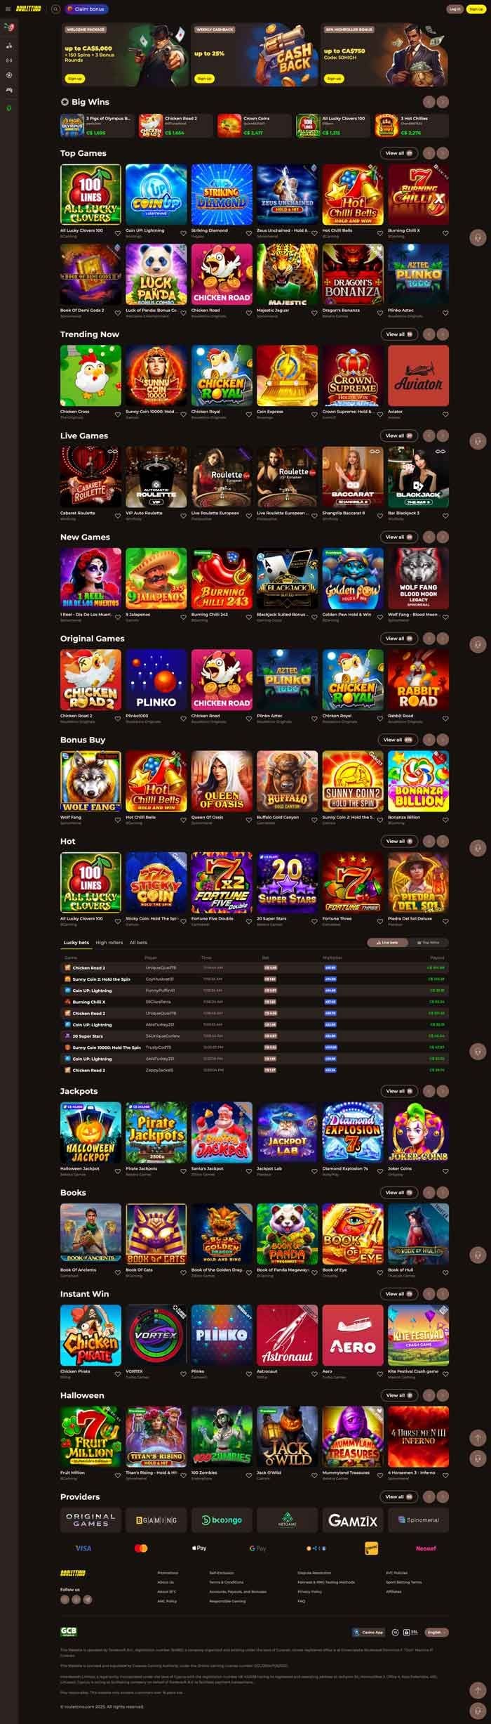Click the Claim bonus button
The height and width of the screenshot is (1724, 491).
click(x=86, y=9)
